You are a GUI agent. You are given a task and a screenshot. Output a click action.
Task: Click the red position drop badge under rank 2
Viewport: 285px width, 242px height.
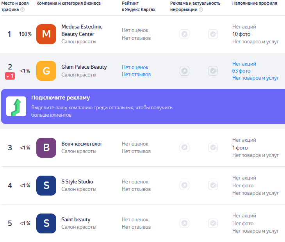tap(10, 76)
